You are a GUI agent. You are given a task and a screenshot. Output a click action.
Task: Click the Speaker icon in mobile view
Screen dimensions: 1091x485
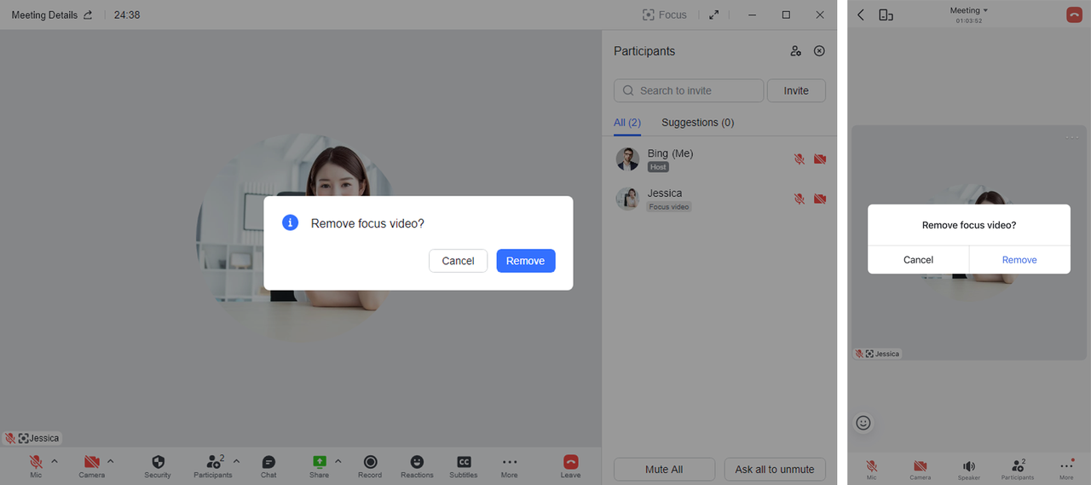click(x=969, y=466)
